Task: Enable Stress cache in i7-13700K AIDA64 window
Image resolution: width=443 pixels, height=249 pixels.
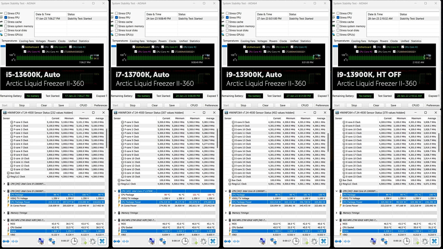Action: click(x=117, y=22)
